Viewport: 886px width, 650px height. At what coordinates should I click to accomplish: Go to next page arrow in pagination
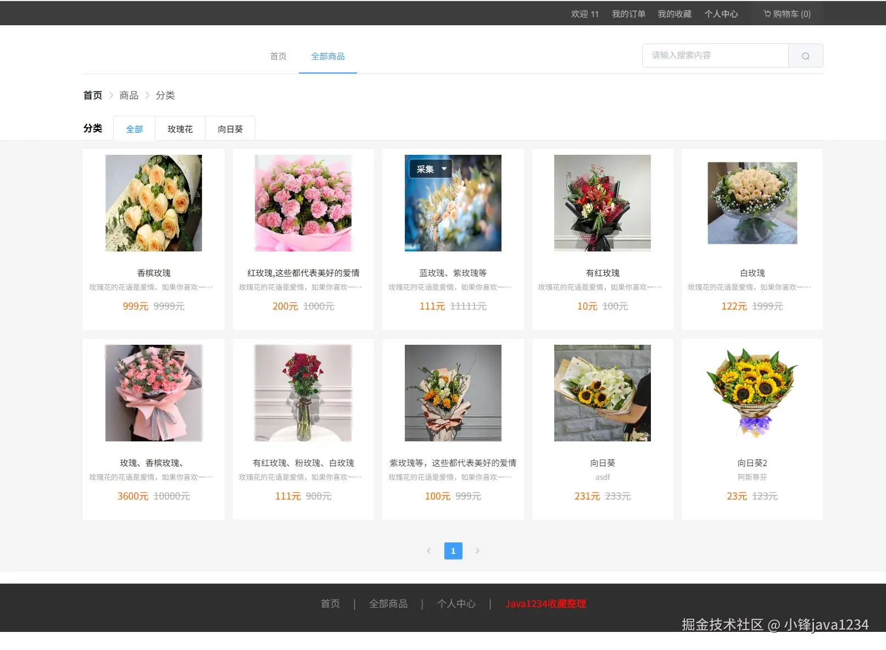click(477, 551)
